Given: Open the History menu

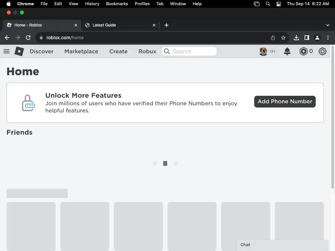Looking at the screenshot, I should point(92,4).
